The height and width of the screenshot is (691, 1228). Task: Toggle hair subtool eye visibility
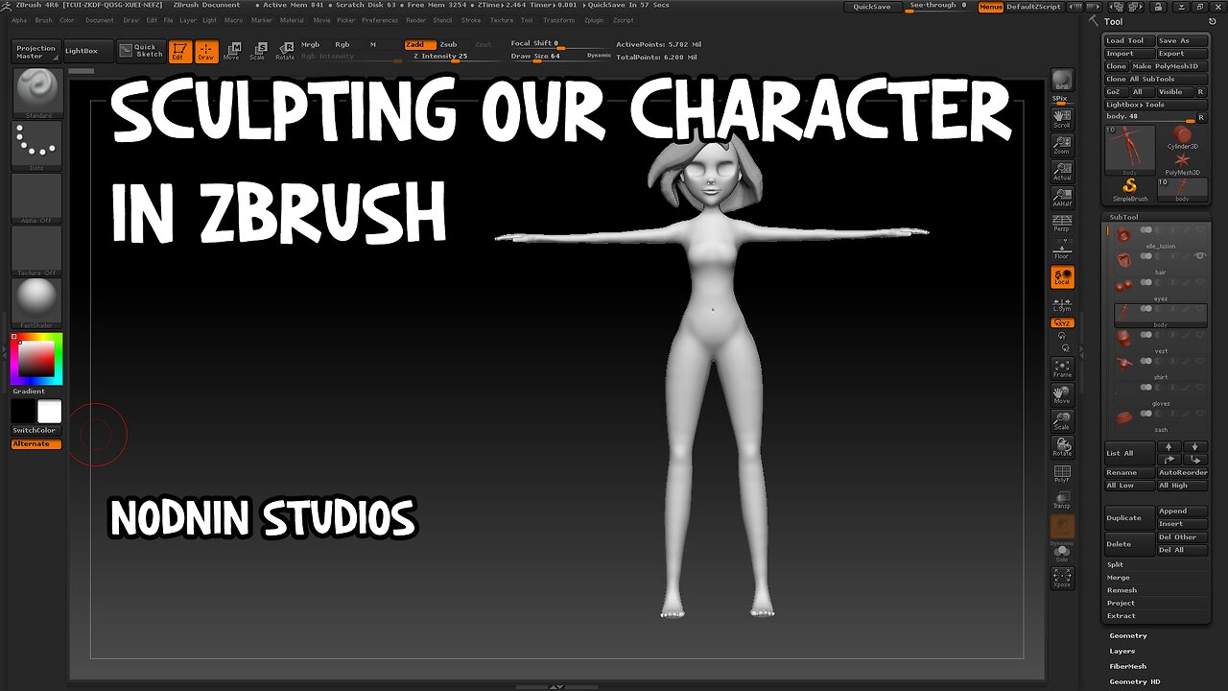pyautogui.click(x=1199, y=256)
